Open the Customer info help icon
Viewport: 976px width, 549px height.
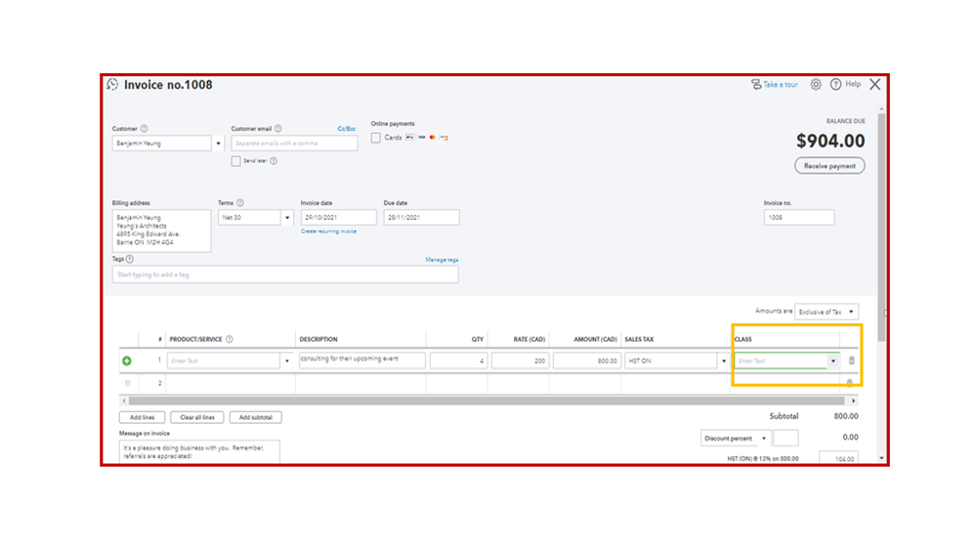(144, 129)
